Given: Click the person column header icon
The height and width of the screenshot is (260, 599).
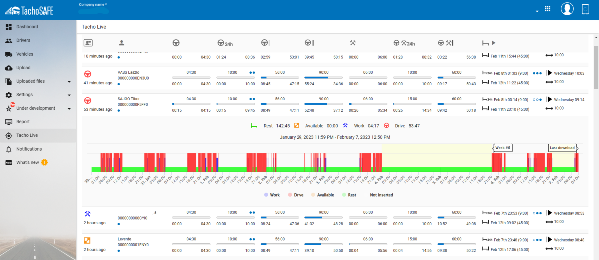Looking at the screenshot, I should 121,43.
